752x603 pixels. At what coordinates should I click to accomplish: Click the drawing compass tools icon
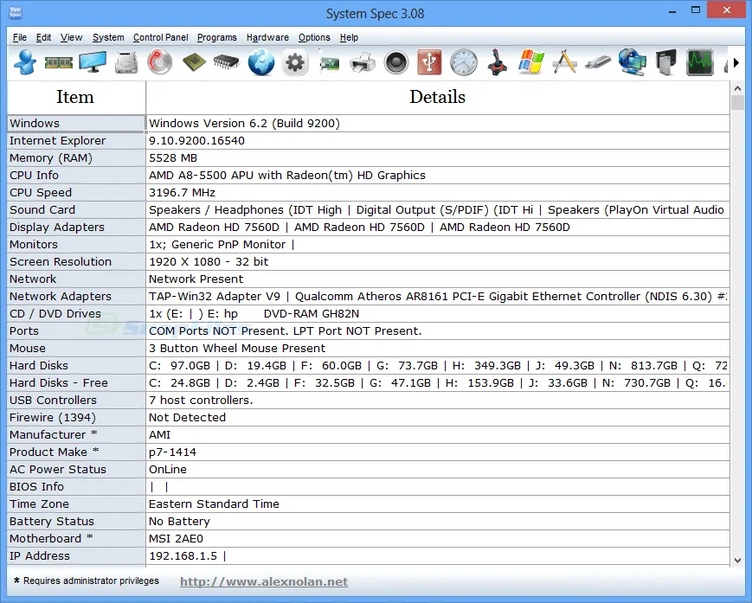click(564, 62)
